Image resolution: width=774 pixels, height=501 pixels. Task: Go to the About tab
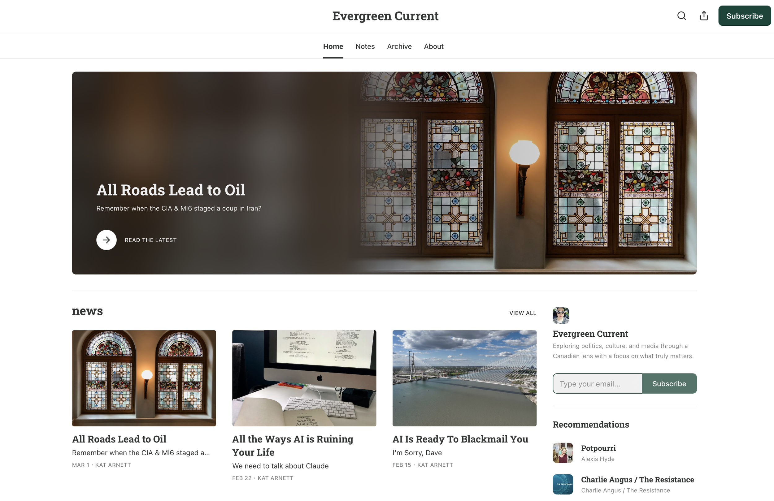point(433,46)
